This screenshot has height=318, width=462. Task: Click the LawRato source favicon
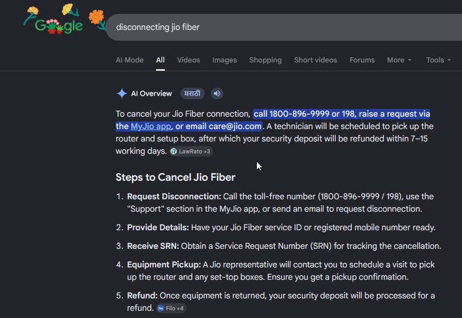[174, 151]
